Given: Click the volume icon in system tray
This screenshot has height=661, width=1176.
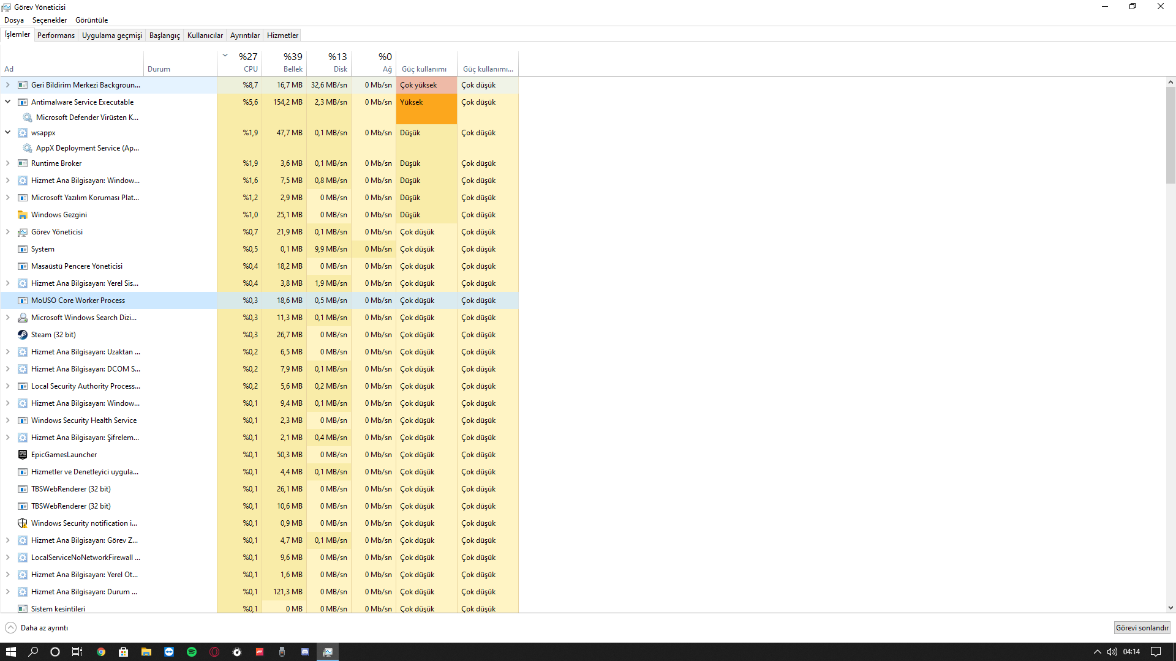Looking at the screenshot, I should (x=1112, y=652).
